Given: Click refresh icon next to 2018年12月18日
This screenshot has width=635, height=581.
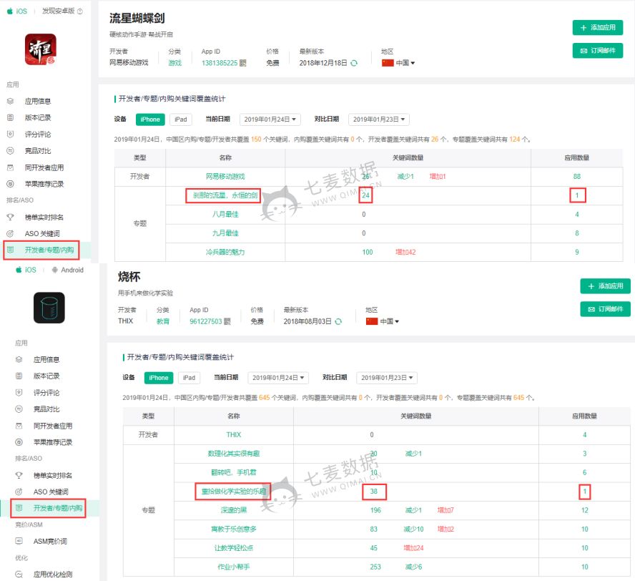Looking at the screenshot, I should click(x=354, y=63).
